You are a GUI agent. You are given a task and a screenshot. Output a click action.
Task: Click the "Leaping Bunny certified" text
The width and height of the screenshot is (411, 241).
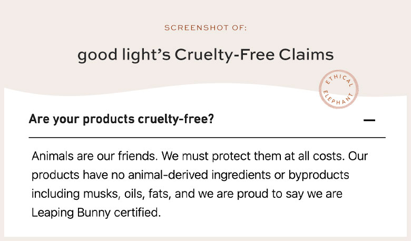[95, 214]
